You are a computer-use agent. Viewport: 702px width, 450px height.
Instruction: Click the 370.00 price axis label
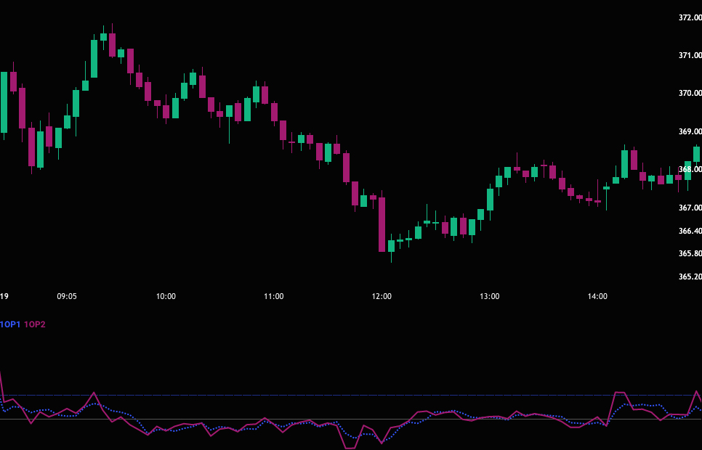tap(690, 93)
